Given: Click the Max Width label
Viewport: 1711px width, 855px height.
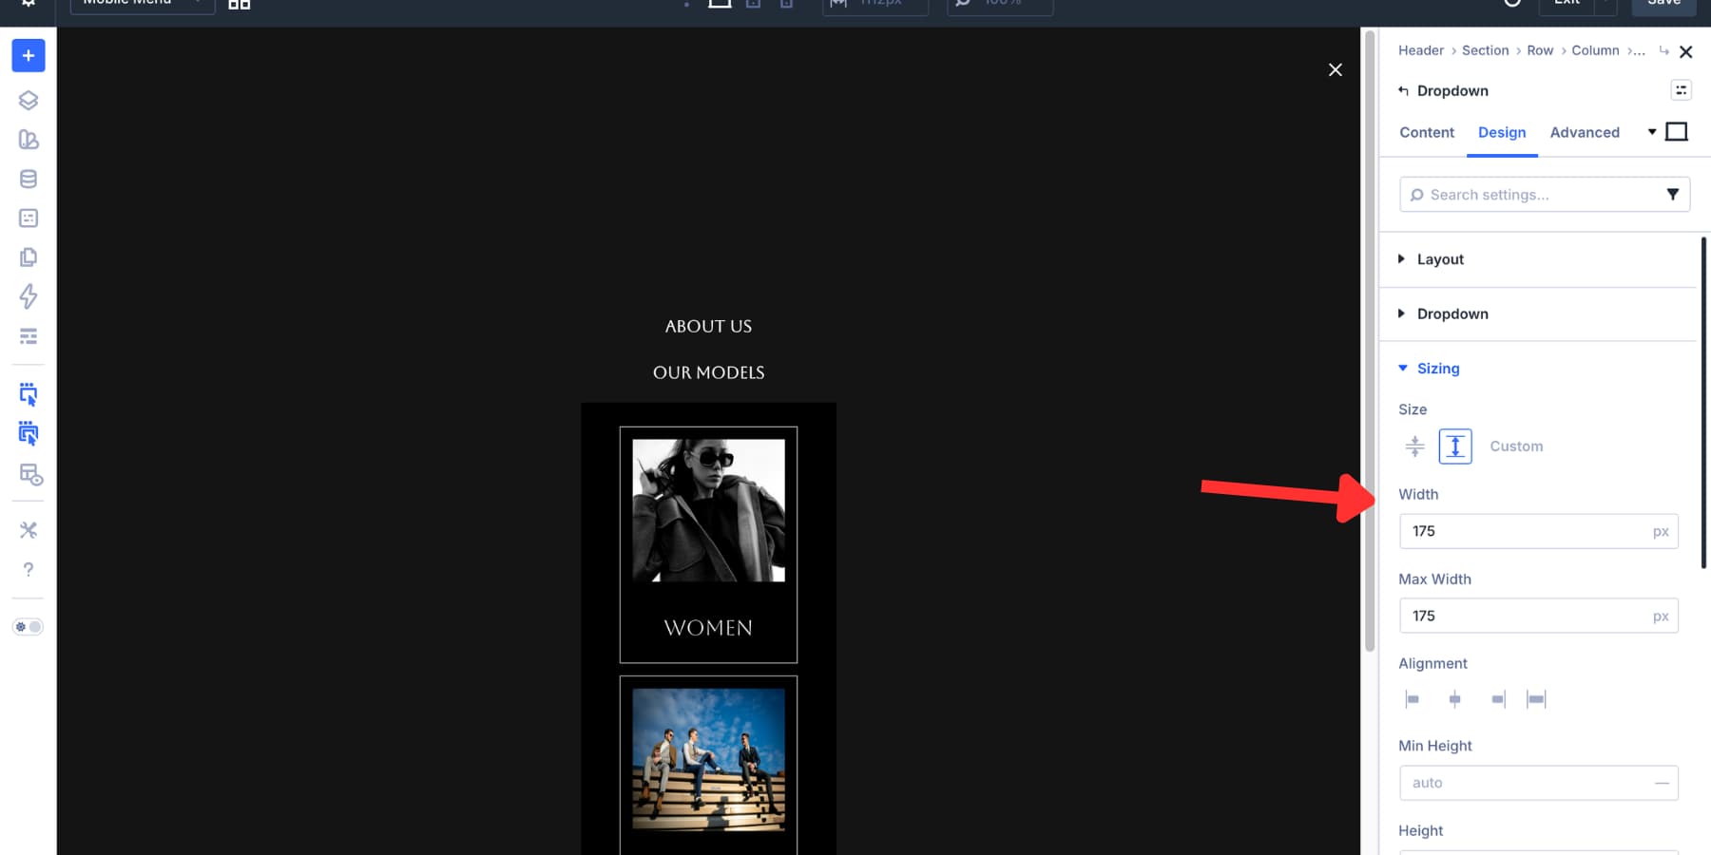Looking at the screenshot, I should coord(1434,579).
